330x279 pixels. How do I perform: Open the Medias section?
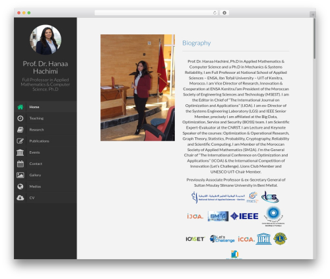click(x=46, y=187)
